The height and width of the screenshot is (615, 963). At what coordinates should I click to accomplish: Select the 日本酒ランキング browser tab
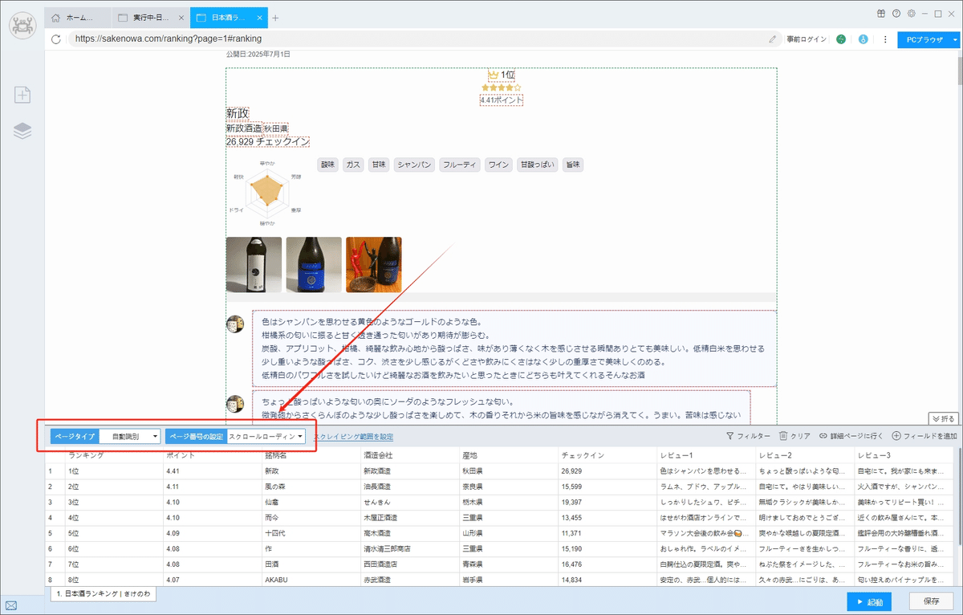[229, 18]
